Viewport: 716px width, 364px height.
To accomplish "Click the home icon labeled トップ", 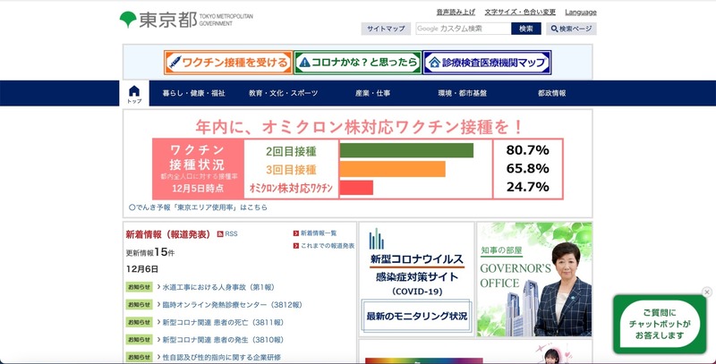I will click(134, 93).
